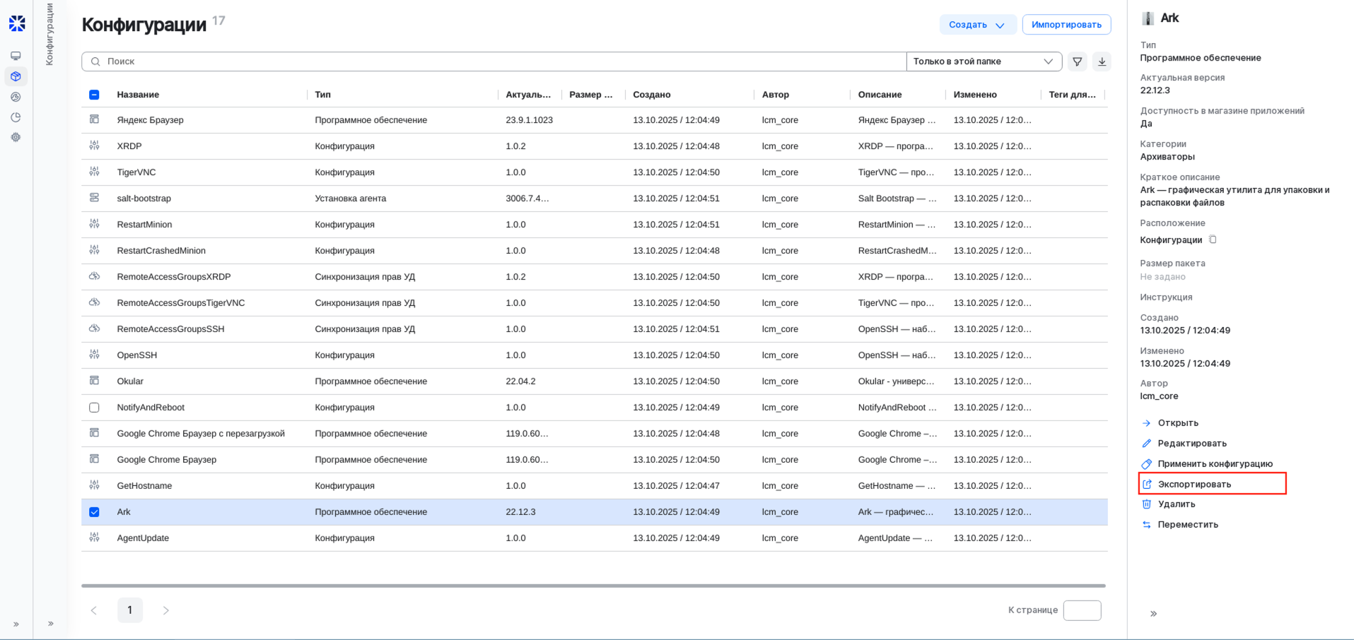Click the Импортировать button
This screenshot has height=640, width=1354.
(x=1066, y=24)
